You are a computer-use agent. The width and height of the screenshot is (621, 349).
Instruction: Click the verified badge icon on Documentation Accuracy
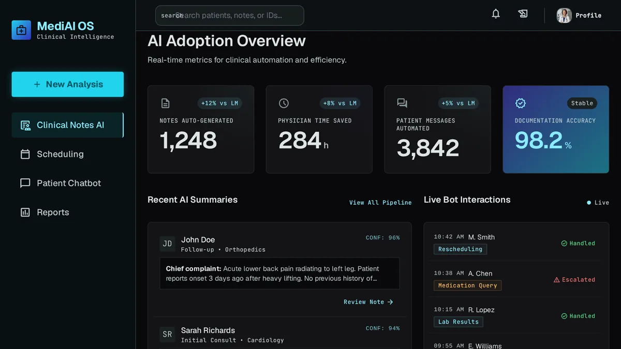[x=521, y=103]
